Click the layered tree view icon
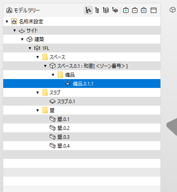Image resolution: width=177 pixels, height=192 pixels. tap(106, 10)
